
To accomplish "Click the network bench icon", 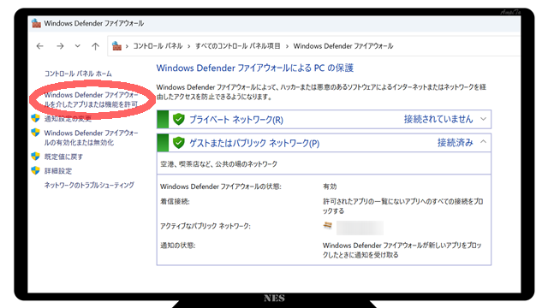I will tap(327, 226).
